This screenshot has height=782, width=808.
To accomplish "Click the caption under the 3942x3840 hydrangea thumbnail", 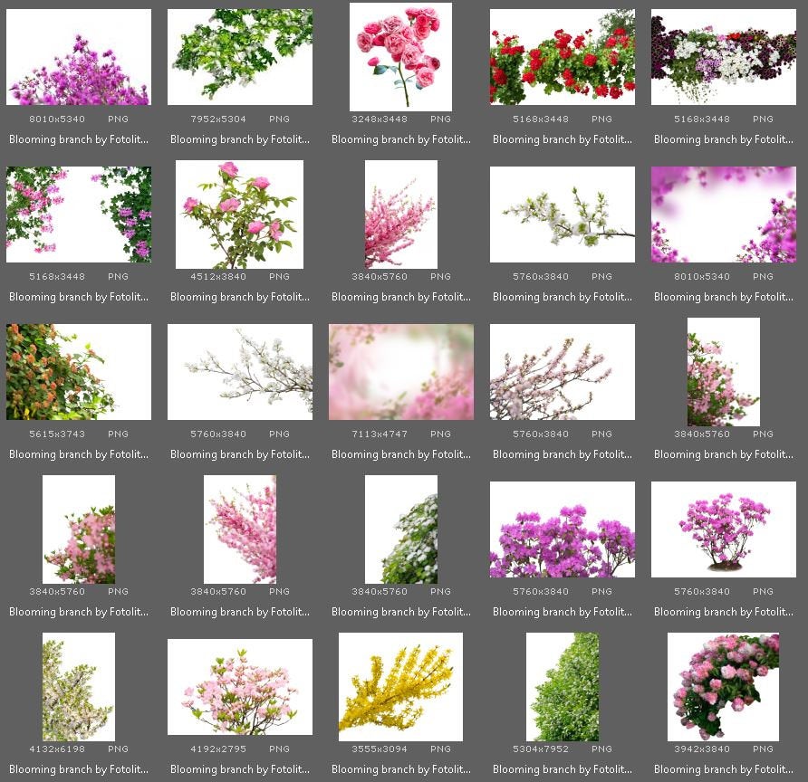I will point(724,769).
